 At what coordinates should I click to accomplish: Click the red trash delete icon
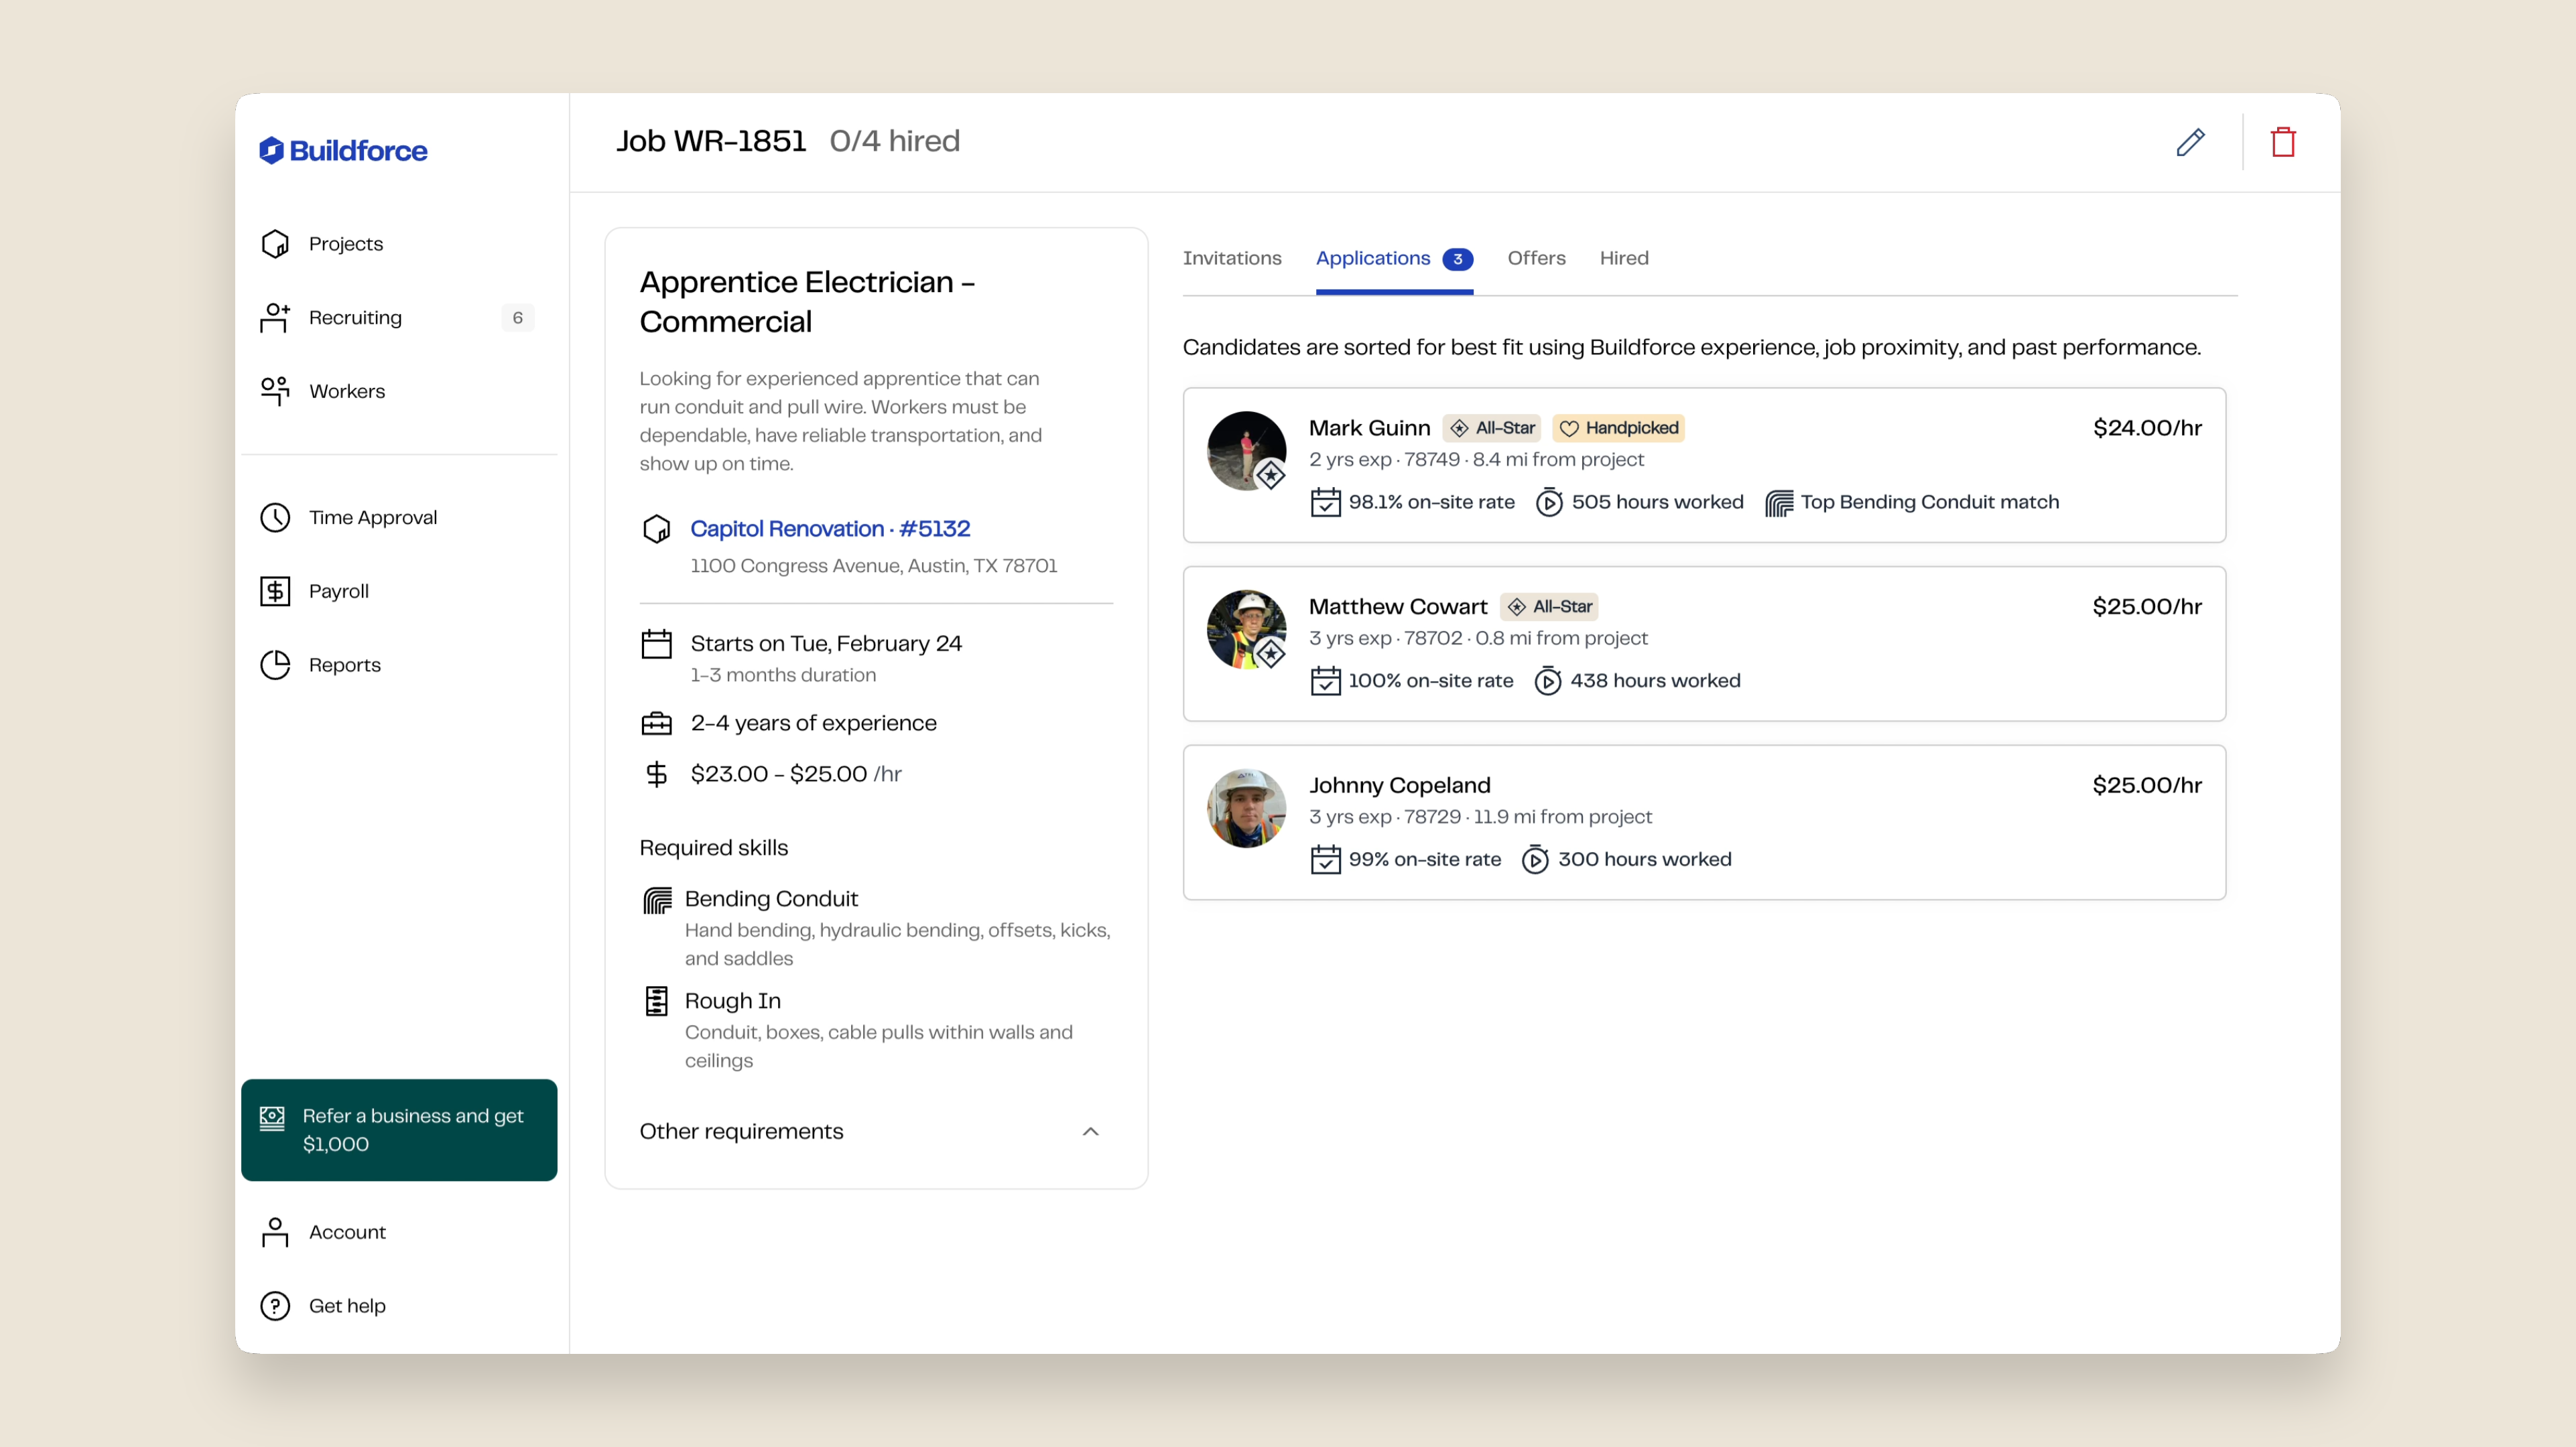[x=2283, y=142]
